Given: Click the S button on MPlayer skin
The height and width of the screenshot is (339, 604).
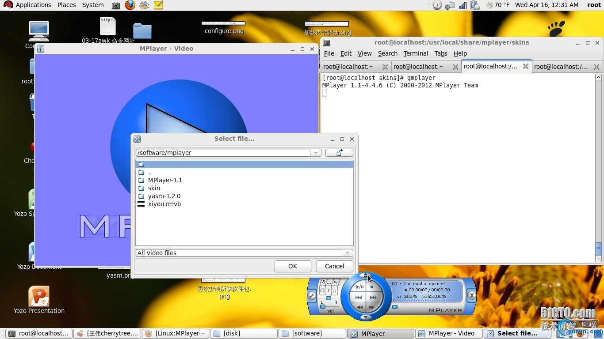Looking at the screenshot, I should coord(324,282).
